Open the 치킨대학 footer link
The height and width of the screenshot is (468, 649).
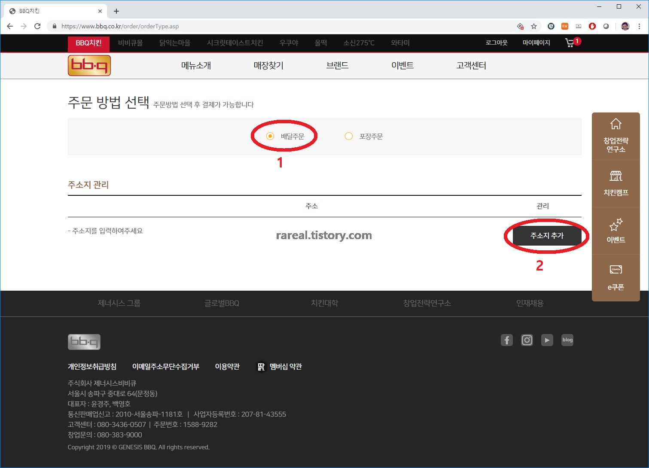[x=325, y=303]
